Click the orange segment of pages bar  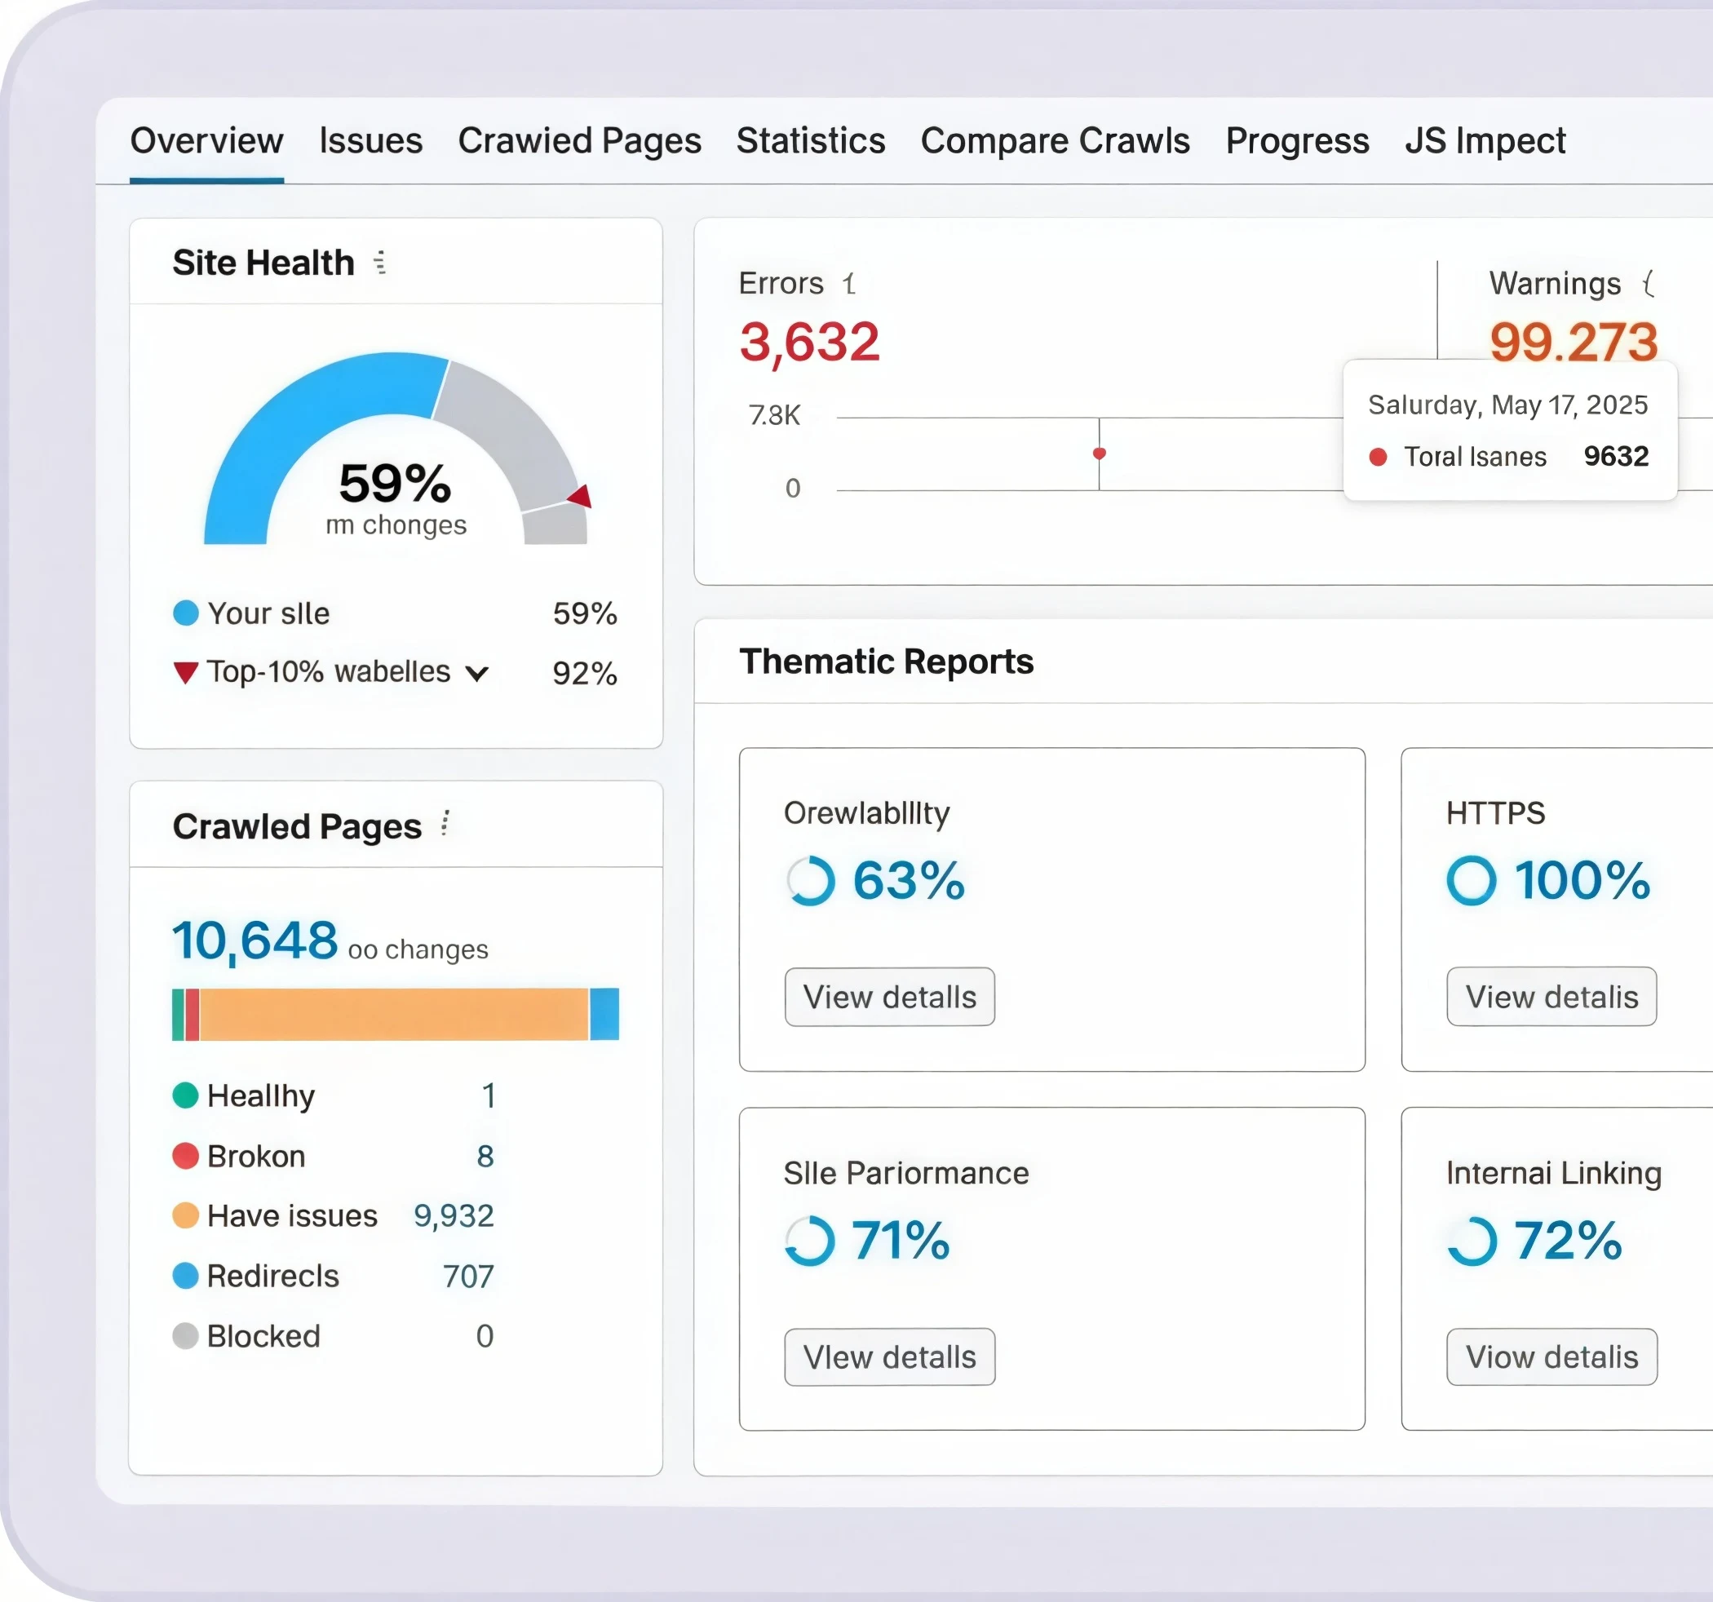395,1014
